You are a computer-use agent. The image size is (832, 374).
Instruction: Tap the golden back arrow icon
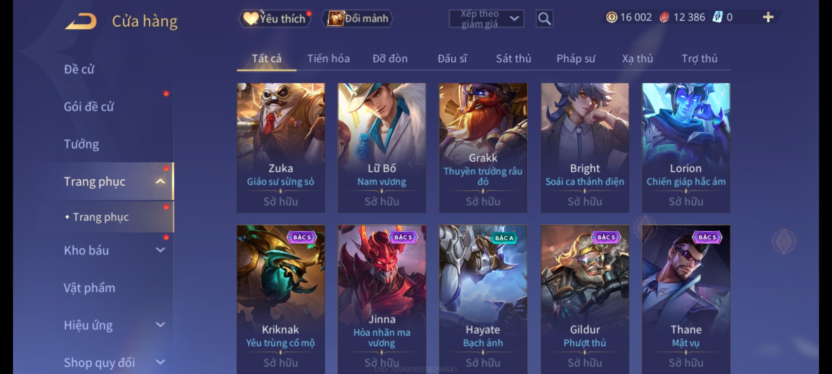81,21
